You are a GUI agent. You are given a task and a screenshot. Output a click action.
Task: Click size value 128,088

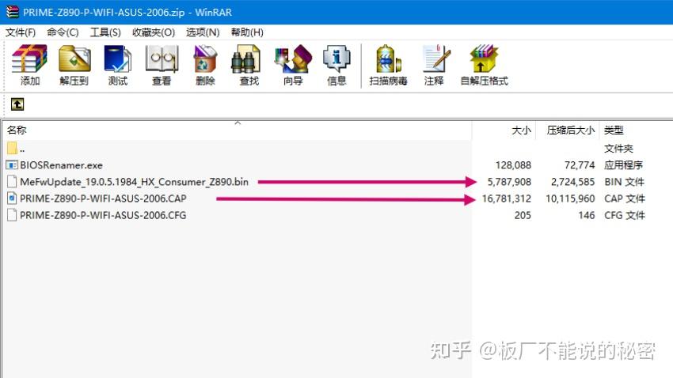[513, 165]
